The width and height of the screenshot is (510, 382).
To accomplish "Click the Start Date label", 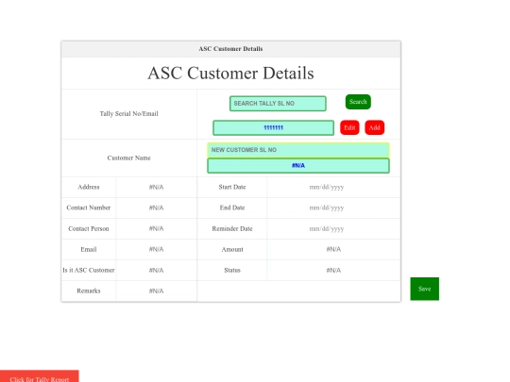I will click(x=232, y=187).
